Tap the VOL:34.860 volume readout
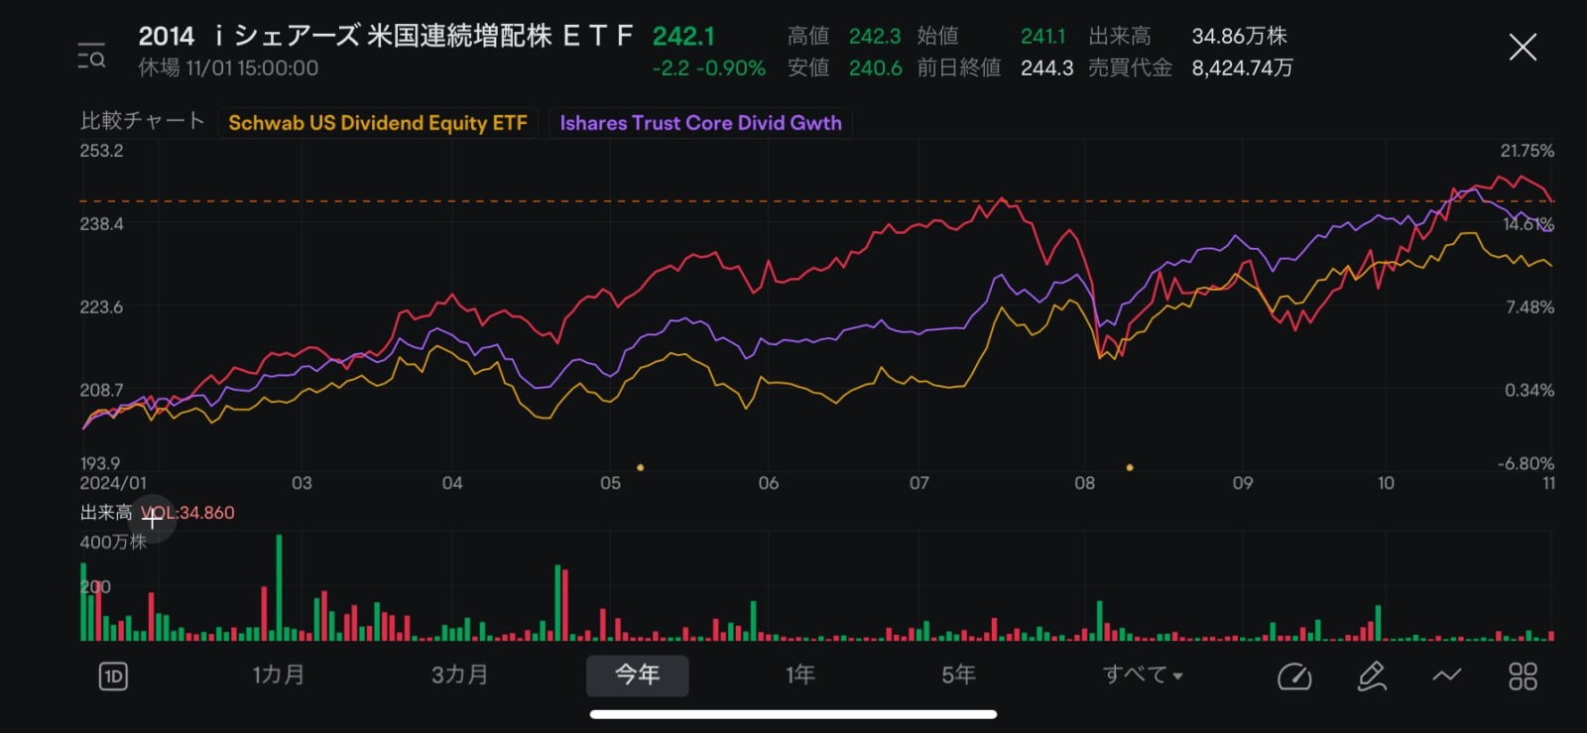This screenshot has height=733, width=1587. (x=187, y=513)
